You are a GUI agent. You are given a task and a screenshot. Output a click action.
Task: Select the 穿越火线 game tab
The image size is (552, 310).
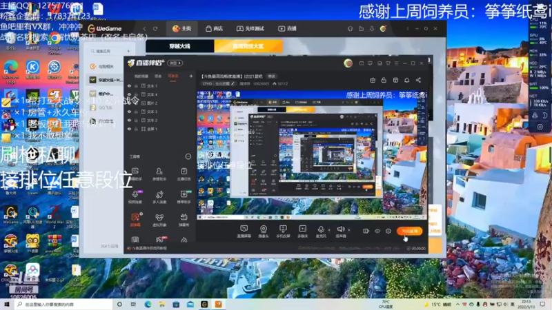click(179, 46)
